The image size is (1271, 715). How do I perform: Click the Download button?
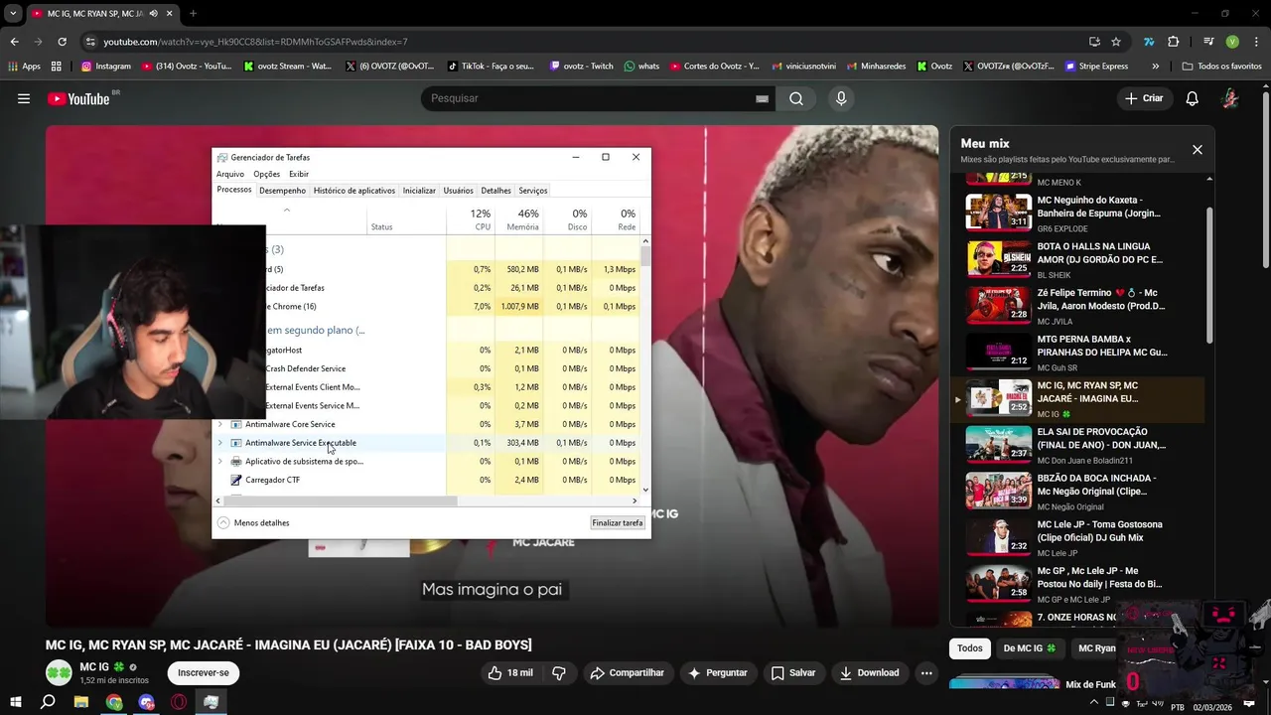(x=869, y=673)
